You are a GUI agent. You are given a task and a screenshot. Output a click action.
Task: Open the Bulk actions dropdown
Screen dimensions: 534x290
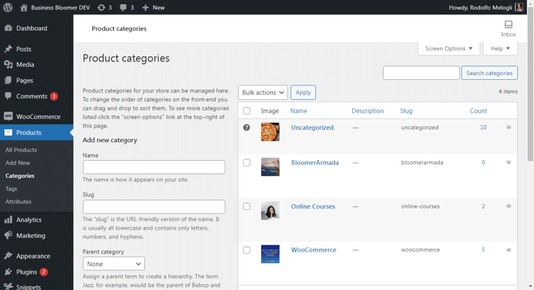pos(263,92)
